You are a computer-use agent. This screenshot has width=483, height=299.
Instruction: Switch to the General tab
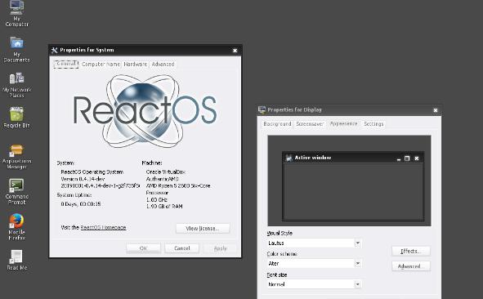pyautogui.click(x=66, y=64)
